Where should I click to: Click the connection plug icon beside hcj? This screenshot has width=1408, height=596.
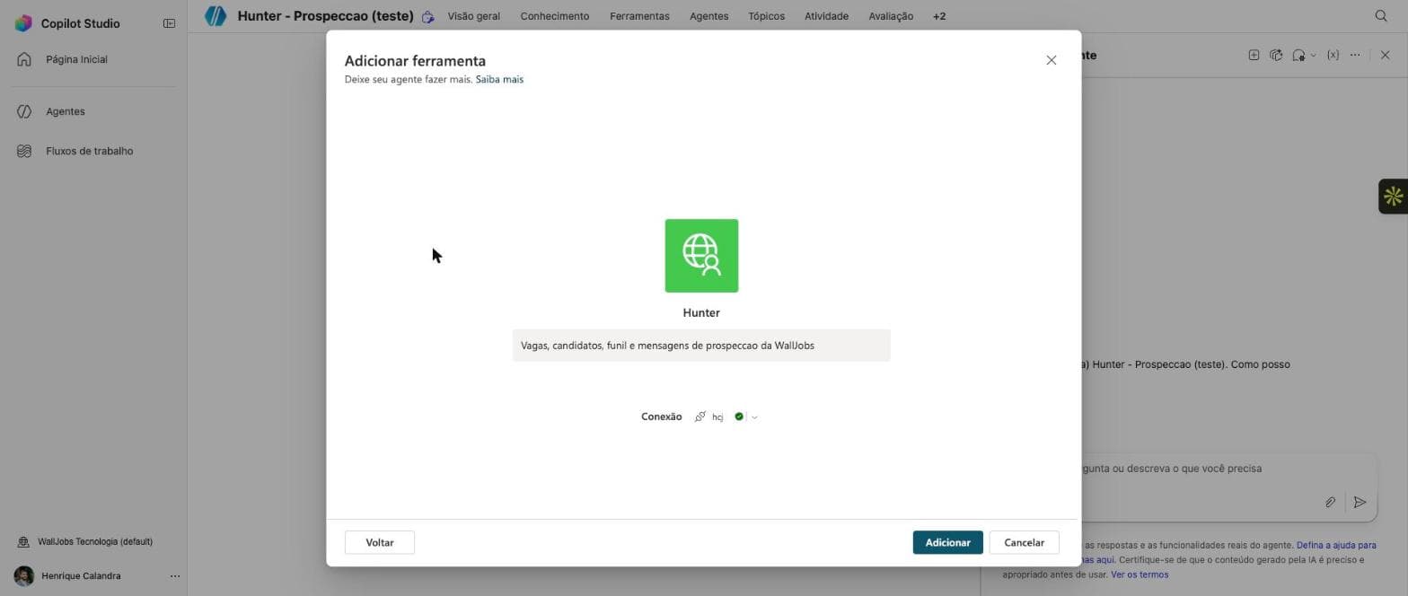(700, 416)
